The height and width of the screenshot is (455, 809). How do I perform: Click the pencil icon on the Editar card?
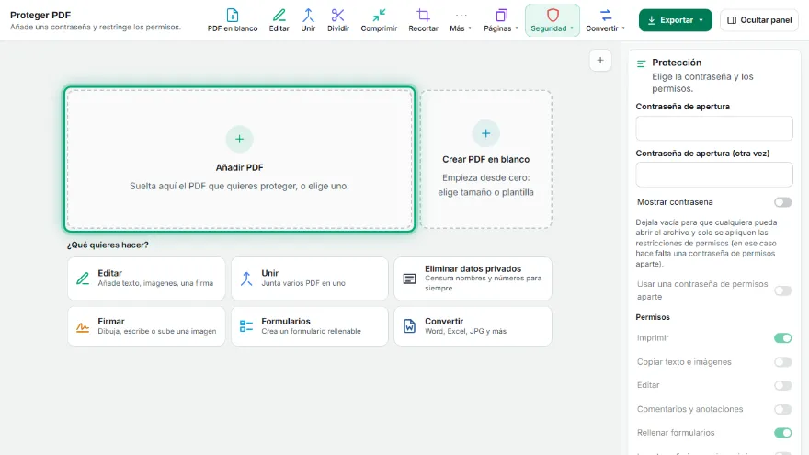pyautogui.click(x=83, y=279)
